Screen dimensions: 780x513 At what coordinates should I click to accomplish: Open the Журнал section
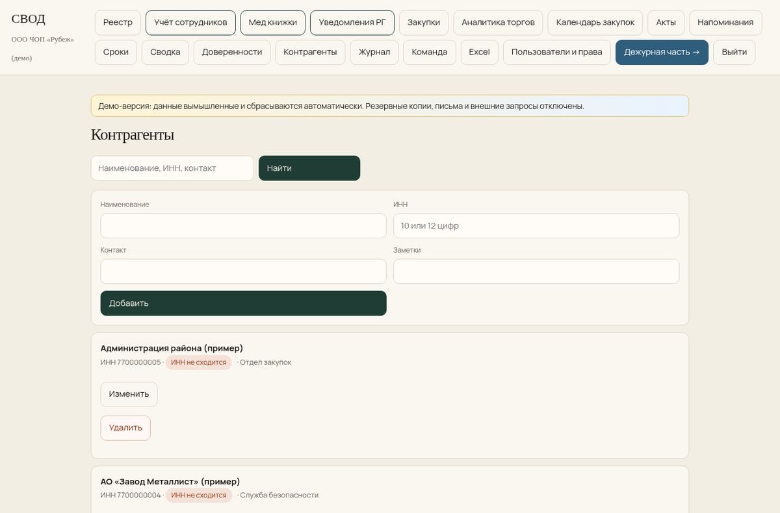[x=374, y=53]
